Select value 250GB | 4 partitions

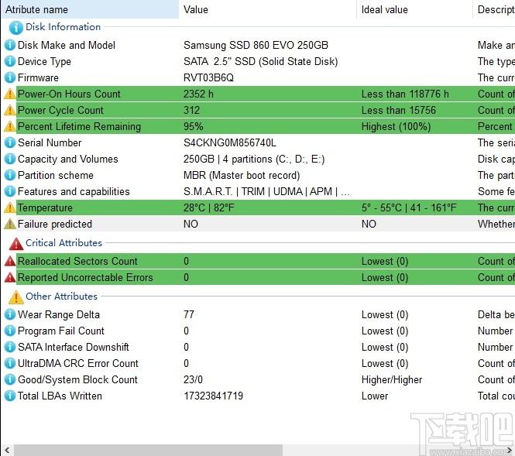254,159
